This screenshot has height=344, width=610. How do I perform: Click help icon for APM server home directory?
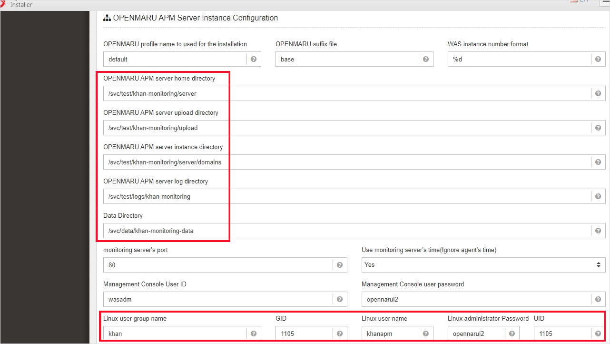click(598, 93)
